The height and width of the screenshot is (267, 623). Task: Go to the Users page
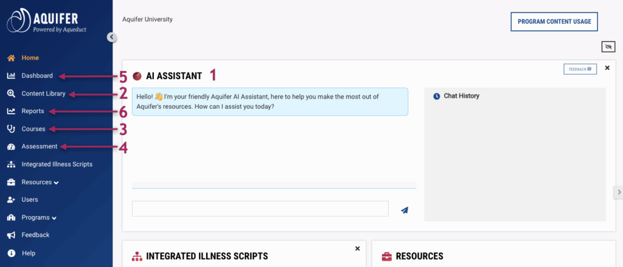tap(29, 199)
